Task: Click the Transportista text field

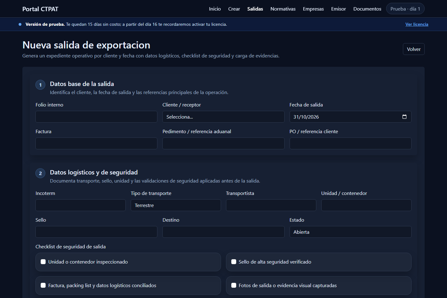Action: point(271,205)
